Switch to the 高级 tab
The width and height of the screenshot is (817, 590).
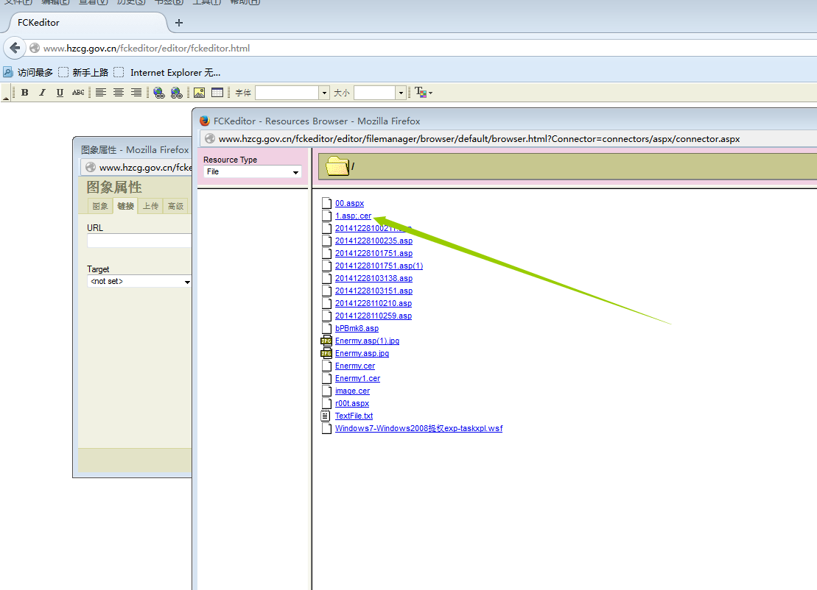coord(175,206)
